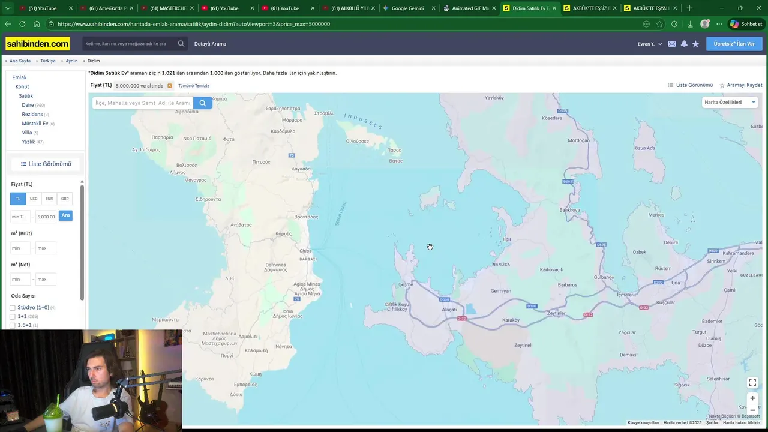Viewport: 768px width, 432px height.
Task: Switch to MASTERCHEF YouTube tab
Action: pos(167,8)
